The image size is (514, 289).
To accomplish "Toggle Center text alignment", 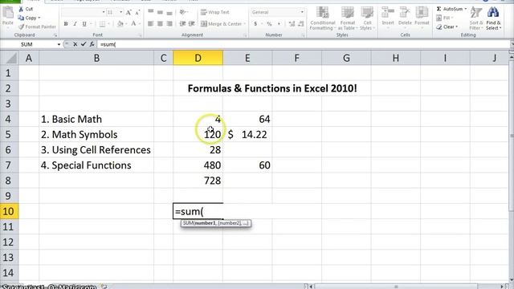I will (x=160, y=23).
